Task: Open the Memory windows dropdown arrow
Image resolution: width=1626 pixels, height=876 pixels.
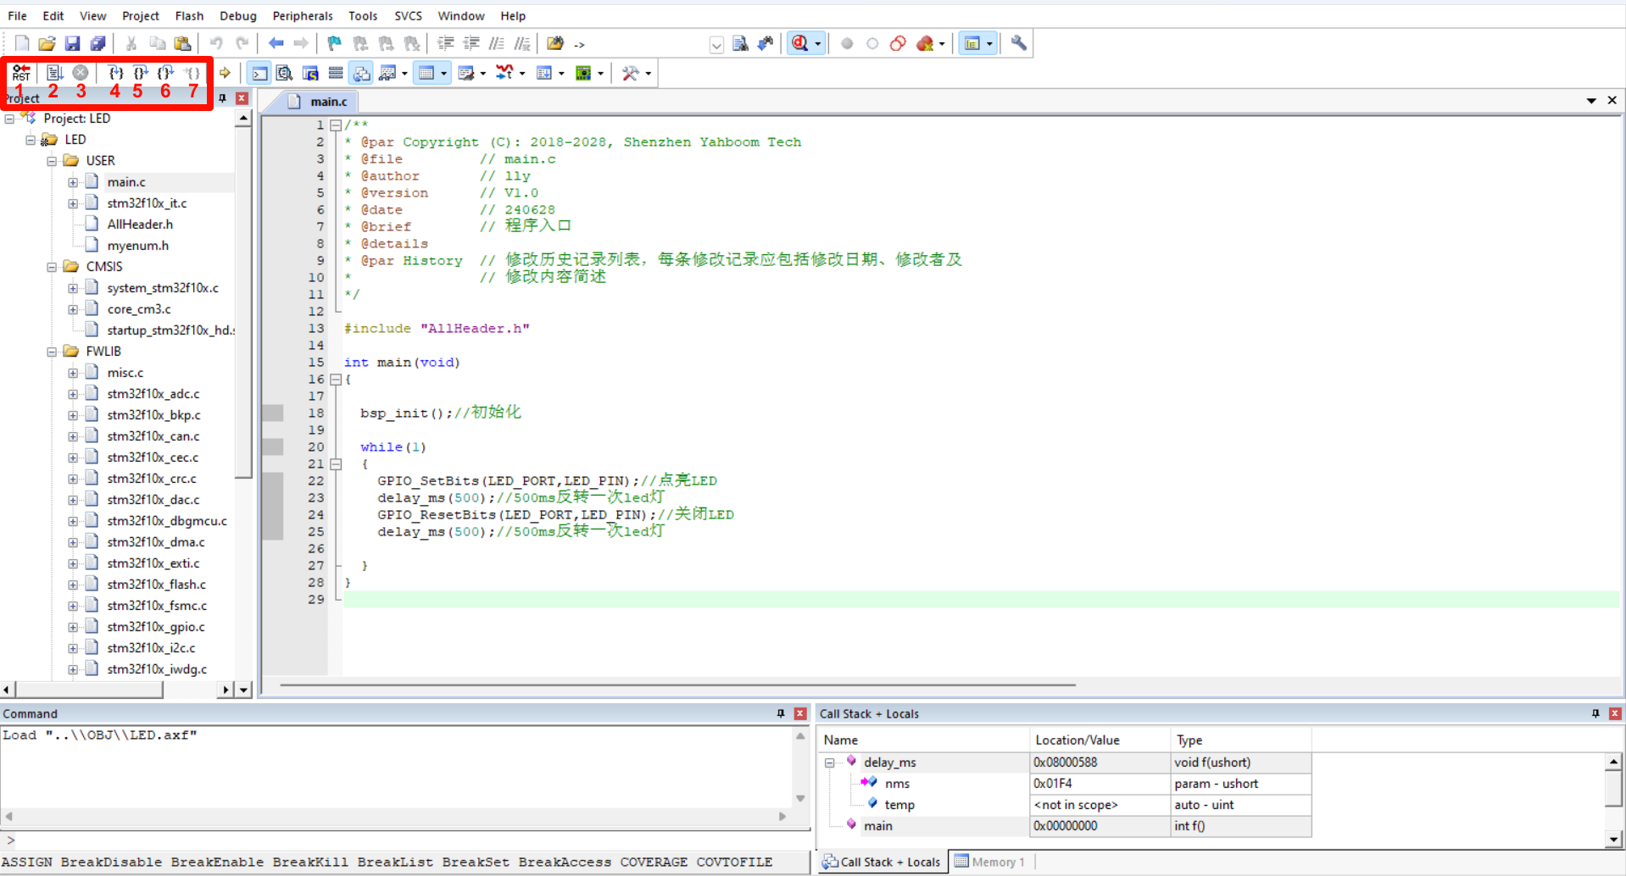Action: click(443, 74)
